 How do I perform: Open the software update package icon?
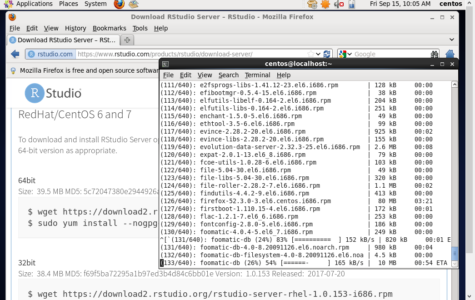312,4
